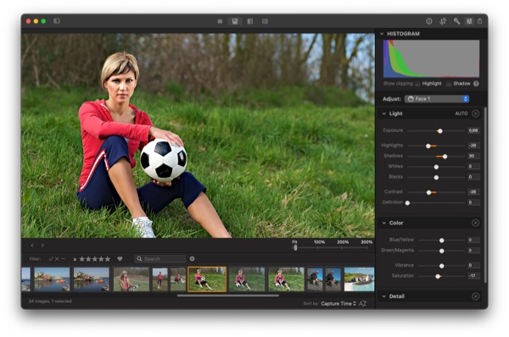Filter by star rating
The height and width of the screenshot is (337, 509).
tap(94, 259)
